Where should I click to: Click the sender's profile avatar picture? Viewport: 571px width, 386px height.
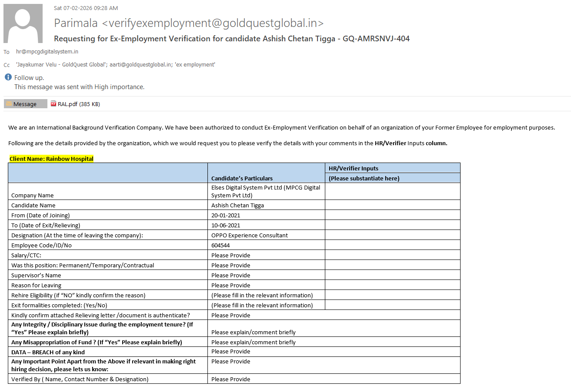(x=23, y=23)
